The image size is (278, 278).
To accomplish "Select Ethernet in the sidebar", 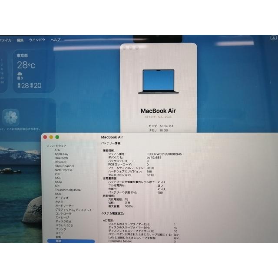I will click(60, 162).
